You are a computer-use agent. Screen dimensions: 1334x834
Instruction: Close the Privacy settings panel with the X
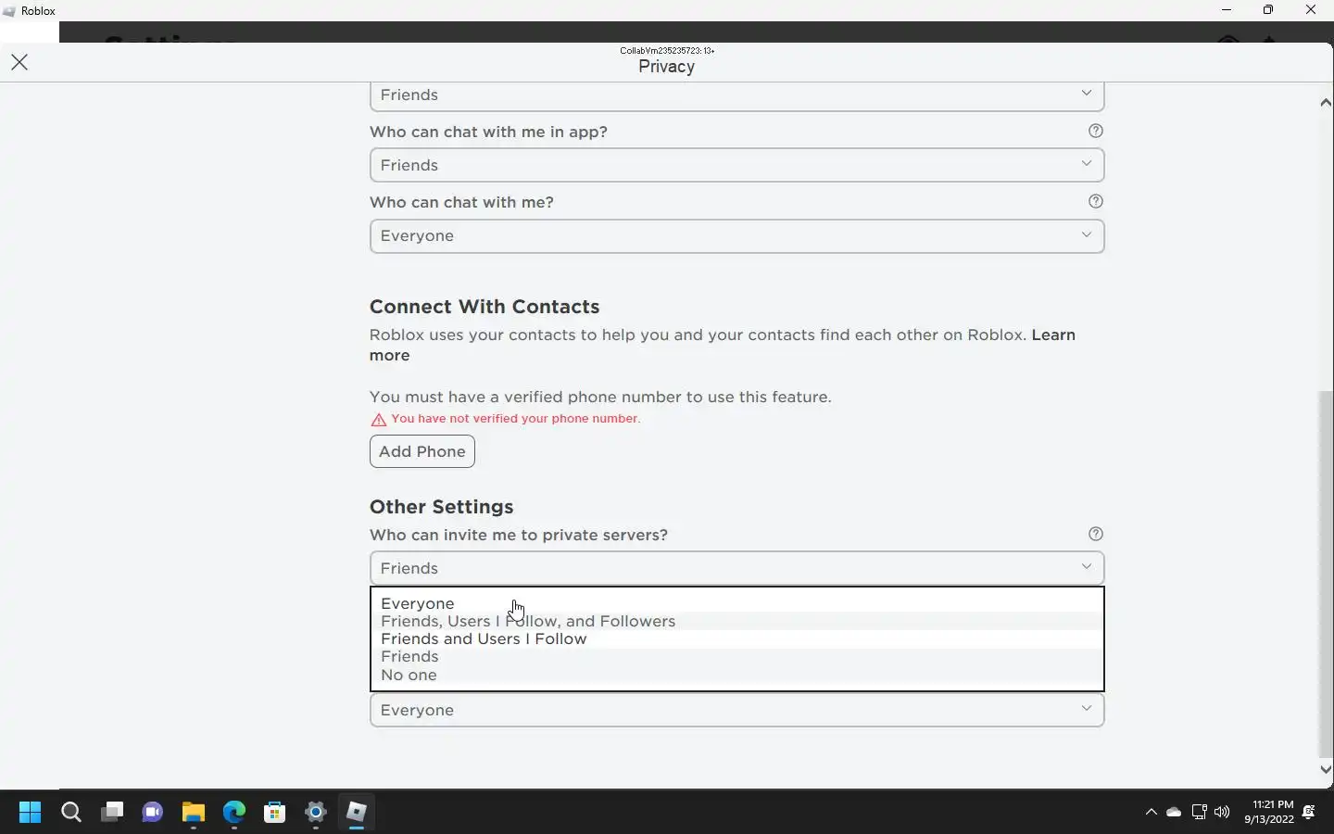coord(19,62)
